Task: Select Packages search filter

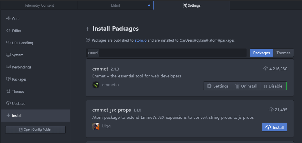Action: click(x=261, y=53)
